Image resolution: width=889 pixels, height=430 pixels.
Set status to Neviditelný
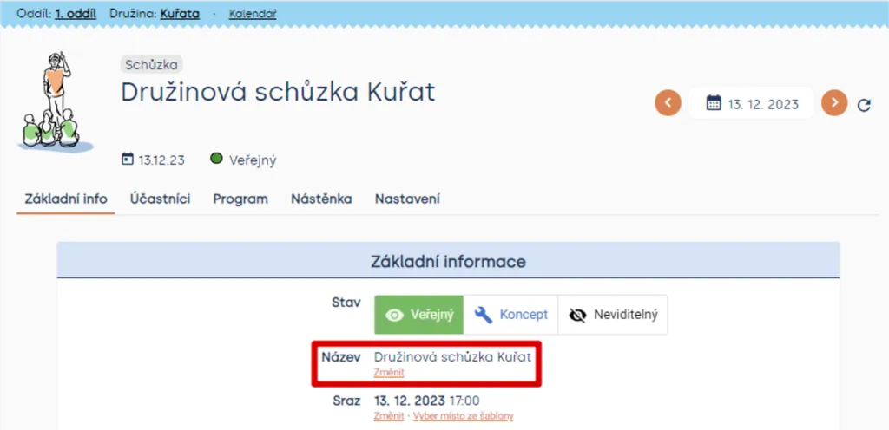613,315
